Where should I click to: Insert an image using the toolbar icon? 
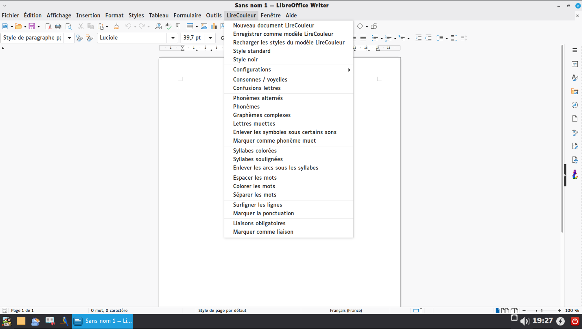(x=204, y=26)
